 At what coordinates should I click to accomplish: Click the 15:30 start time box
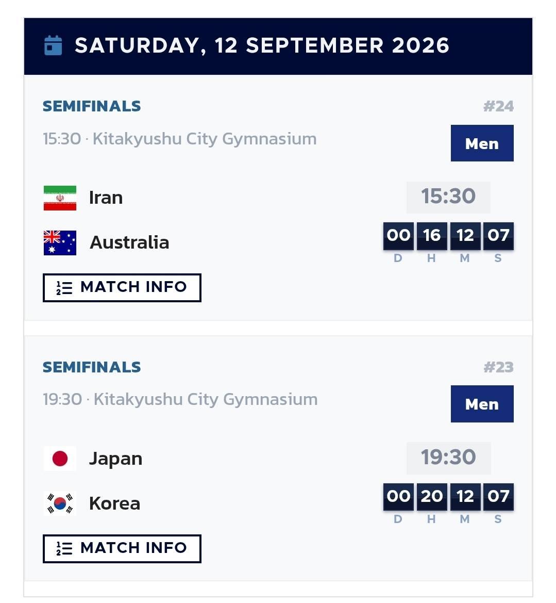click(448, 197)
